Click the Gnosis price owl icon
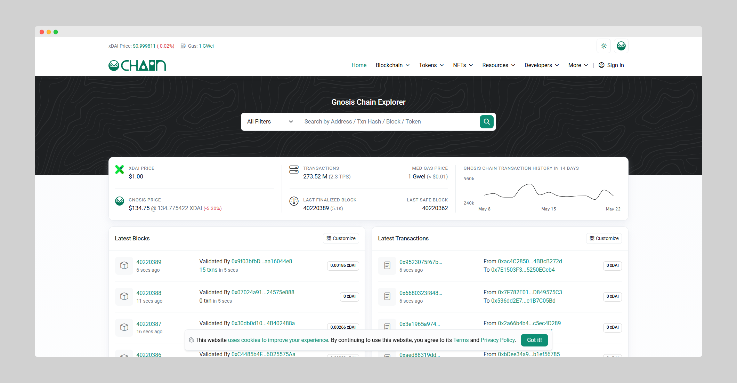The height and width of the screenshot is (383, 737). coord(120,201)
